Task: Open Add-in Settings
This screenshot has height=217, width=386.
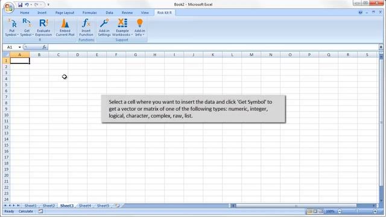Action: pos(104,28)
